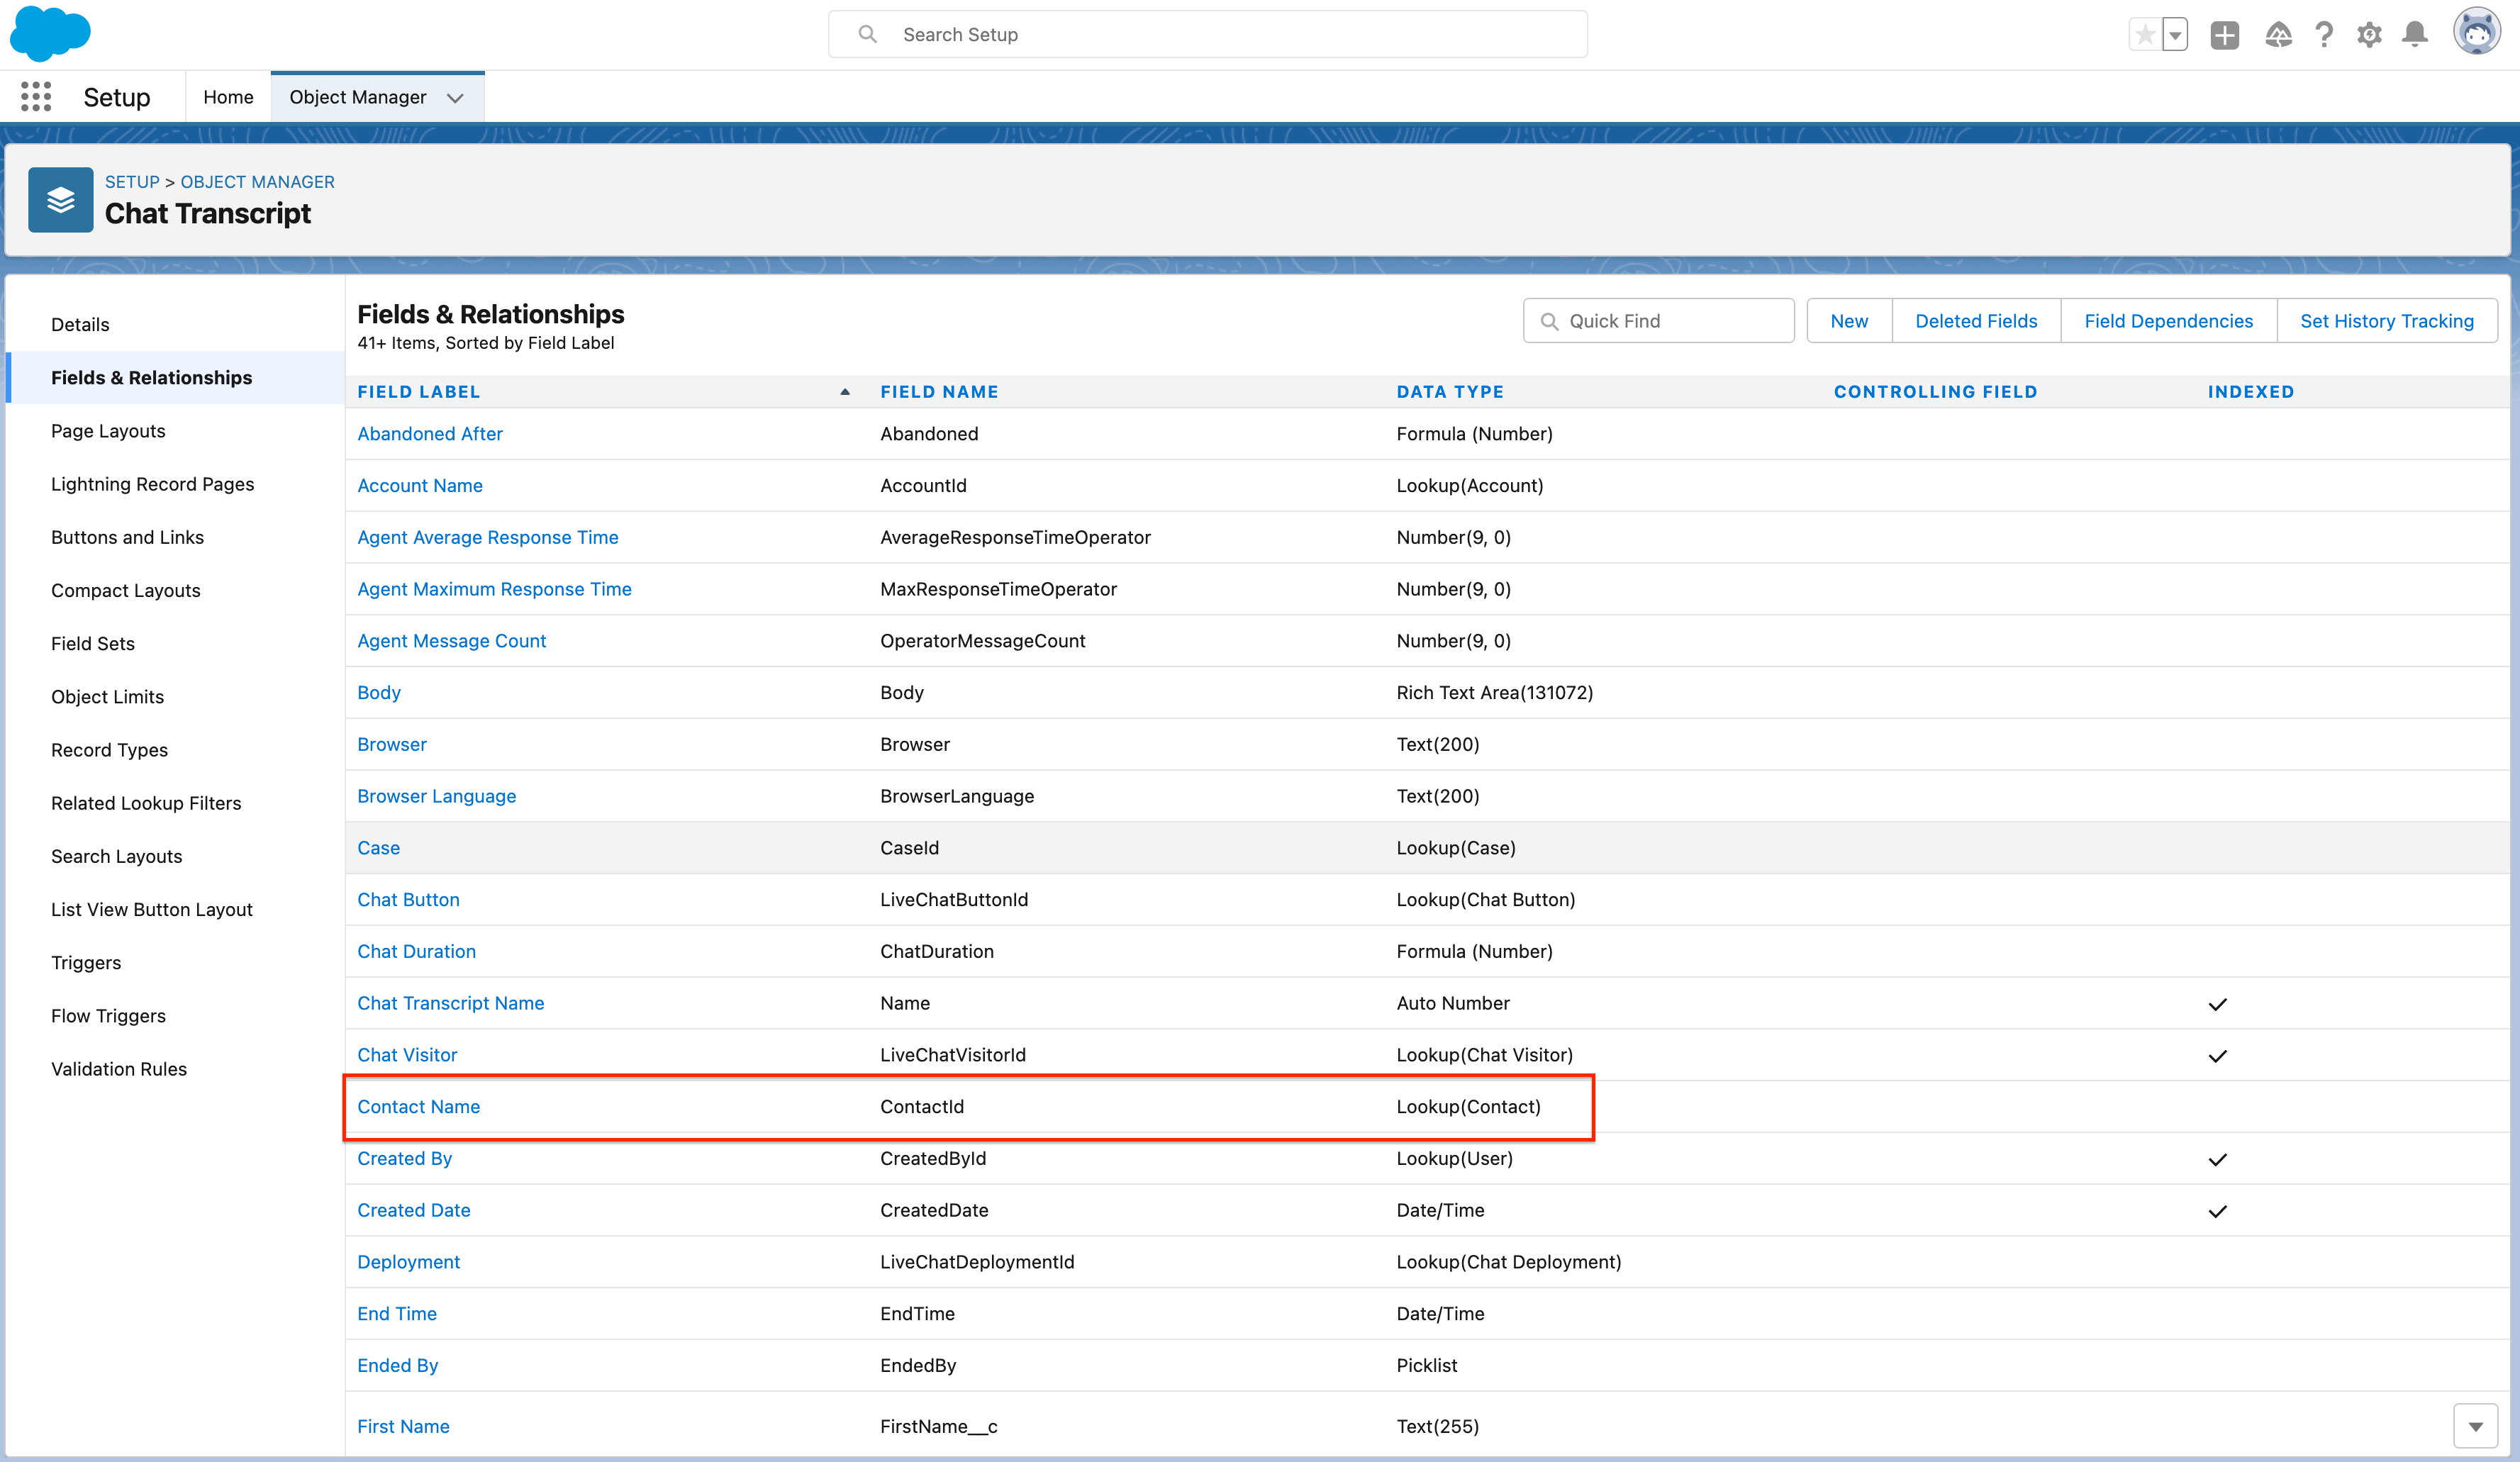The width and height of the screenshot is (2520, 1462).
Task: Open the Ended By field
Action: coord(398,1365)
